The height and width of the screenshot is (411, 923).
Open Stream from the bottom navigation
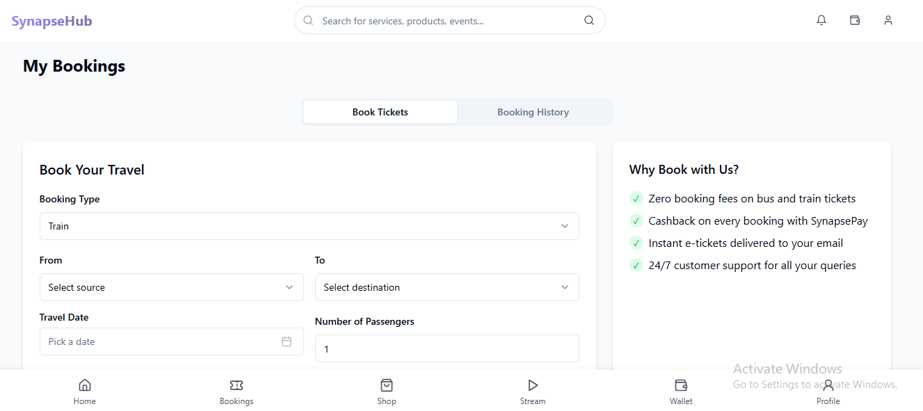(533, 392)
